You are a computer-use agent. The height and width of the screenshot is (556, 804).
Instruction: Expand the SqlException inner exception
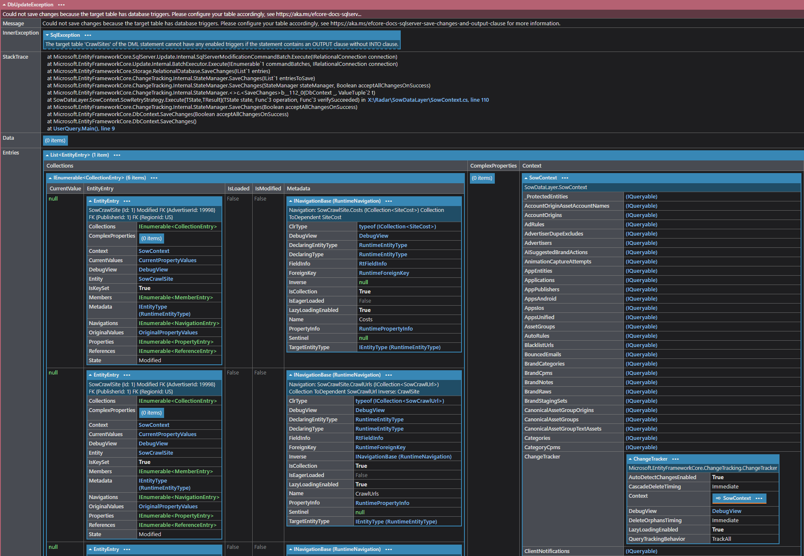(47, 35)
